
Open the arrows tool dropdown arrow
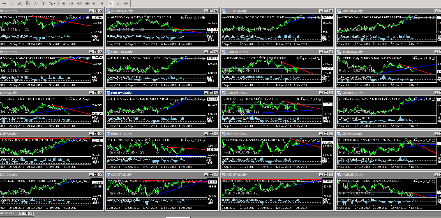point(55,3)
